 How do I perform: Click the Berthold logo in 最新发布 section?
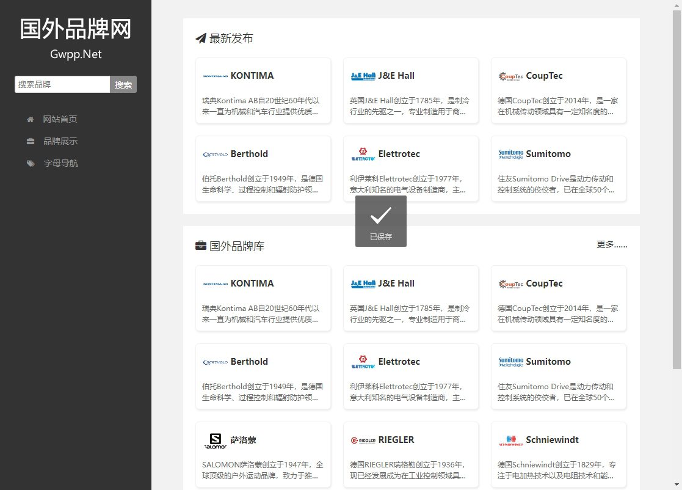(216, 154)
